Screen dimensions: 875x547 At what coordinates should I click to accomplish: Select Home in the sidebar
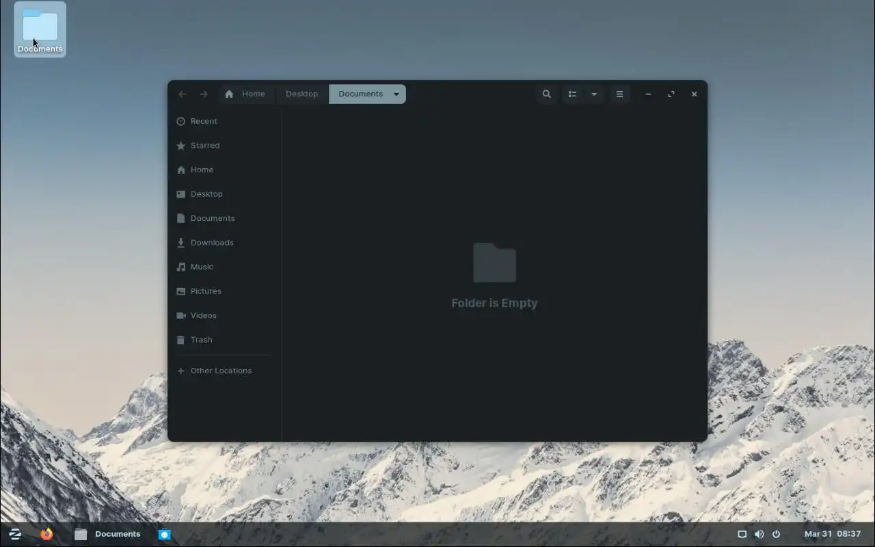pyautogui.click(x=225, y=170)
